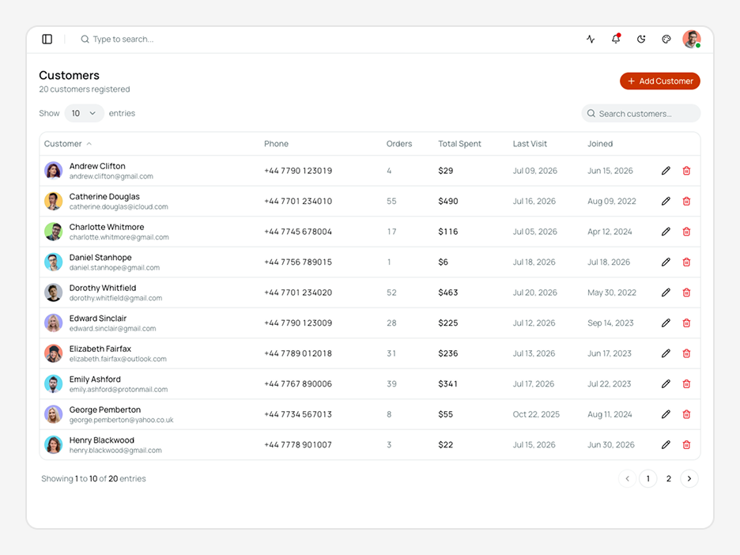
Task: Delete Edward Sinclair's record
Action: [x=687, y=323]
